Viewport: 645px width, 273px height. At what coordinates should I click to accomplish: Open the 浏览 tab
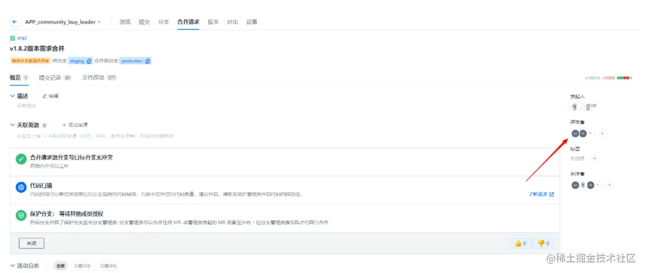(x=125, y=22)
